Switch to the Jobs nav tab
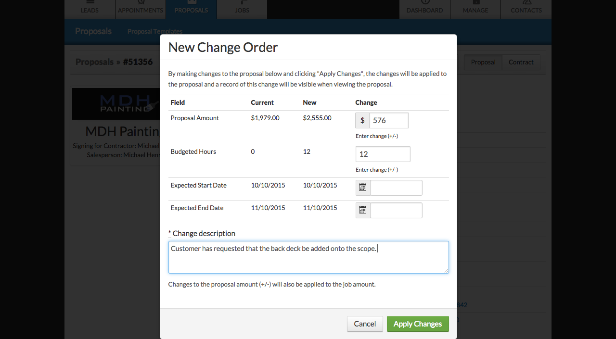The image size is (616, 339). coord(242,10)
